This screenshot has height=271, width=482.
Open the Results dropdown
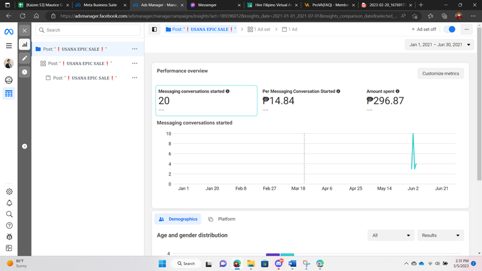coord(440,235)
